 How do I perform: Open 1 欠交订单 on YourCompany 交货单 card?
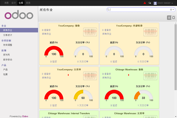click(83, 105)
